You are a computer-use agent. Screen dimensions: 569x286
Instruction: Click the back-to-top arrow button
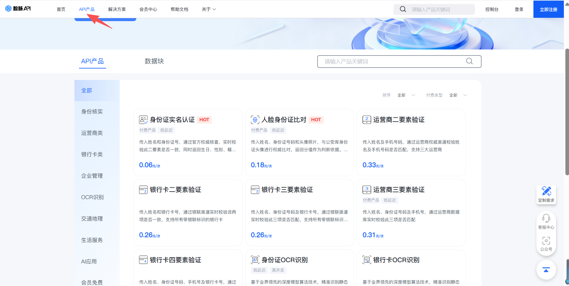click(x=546, y=270)
